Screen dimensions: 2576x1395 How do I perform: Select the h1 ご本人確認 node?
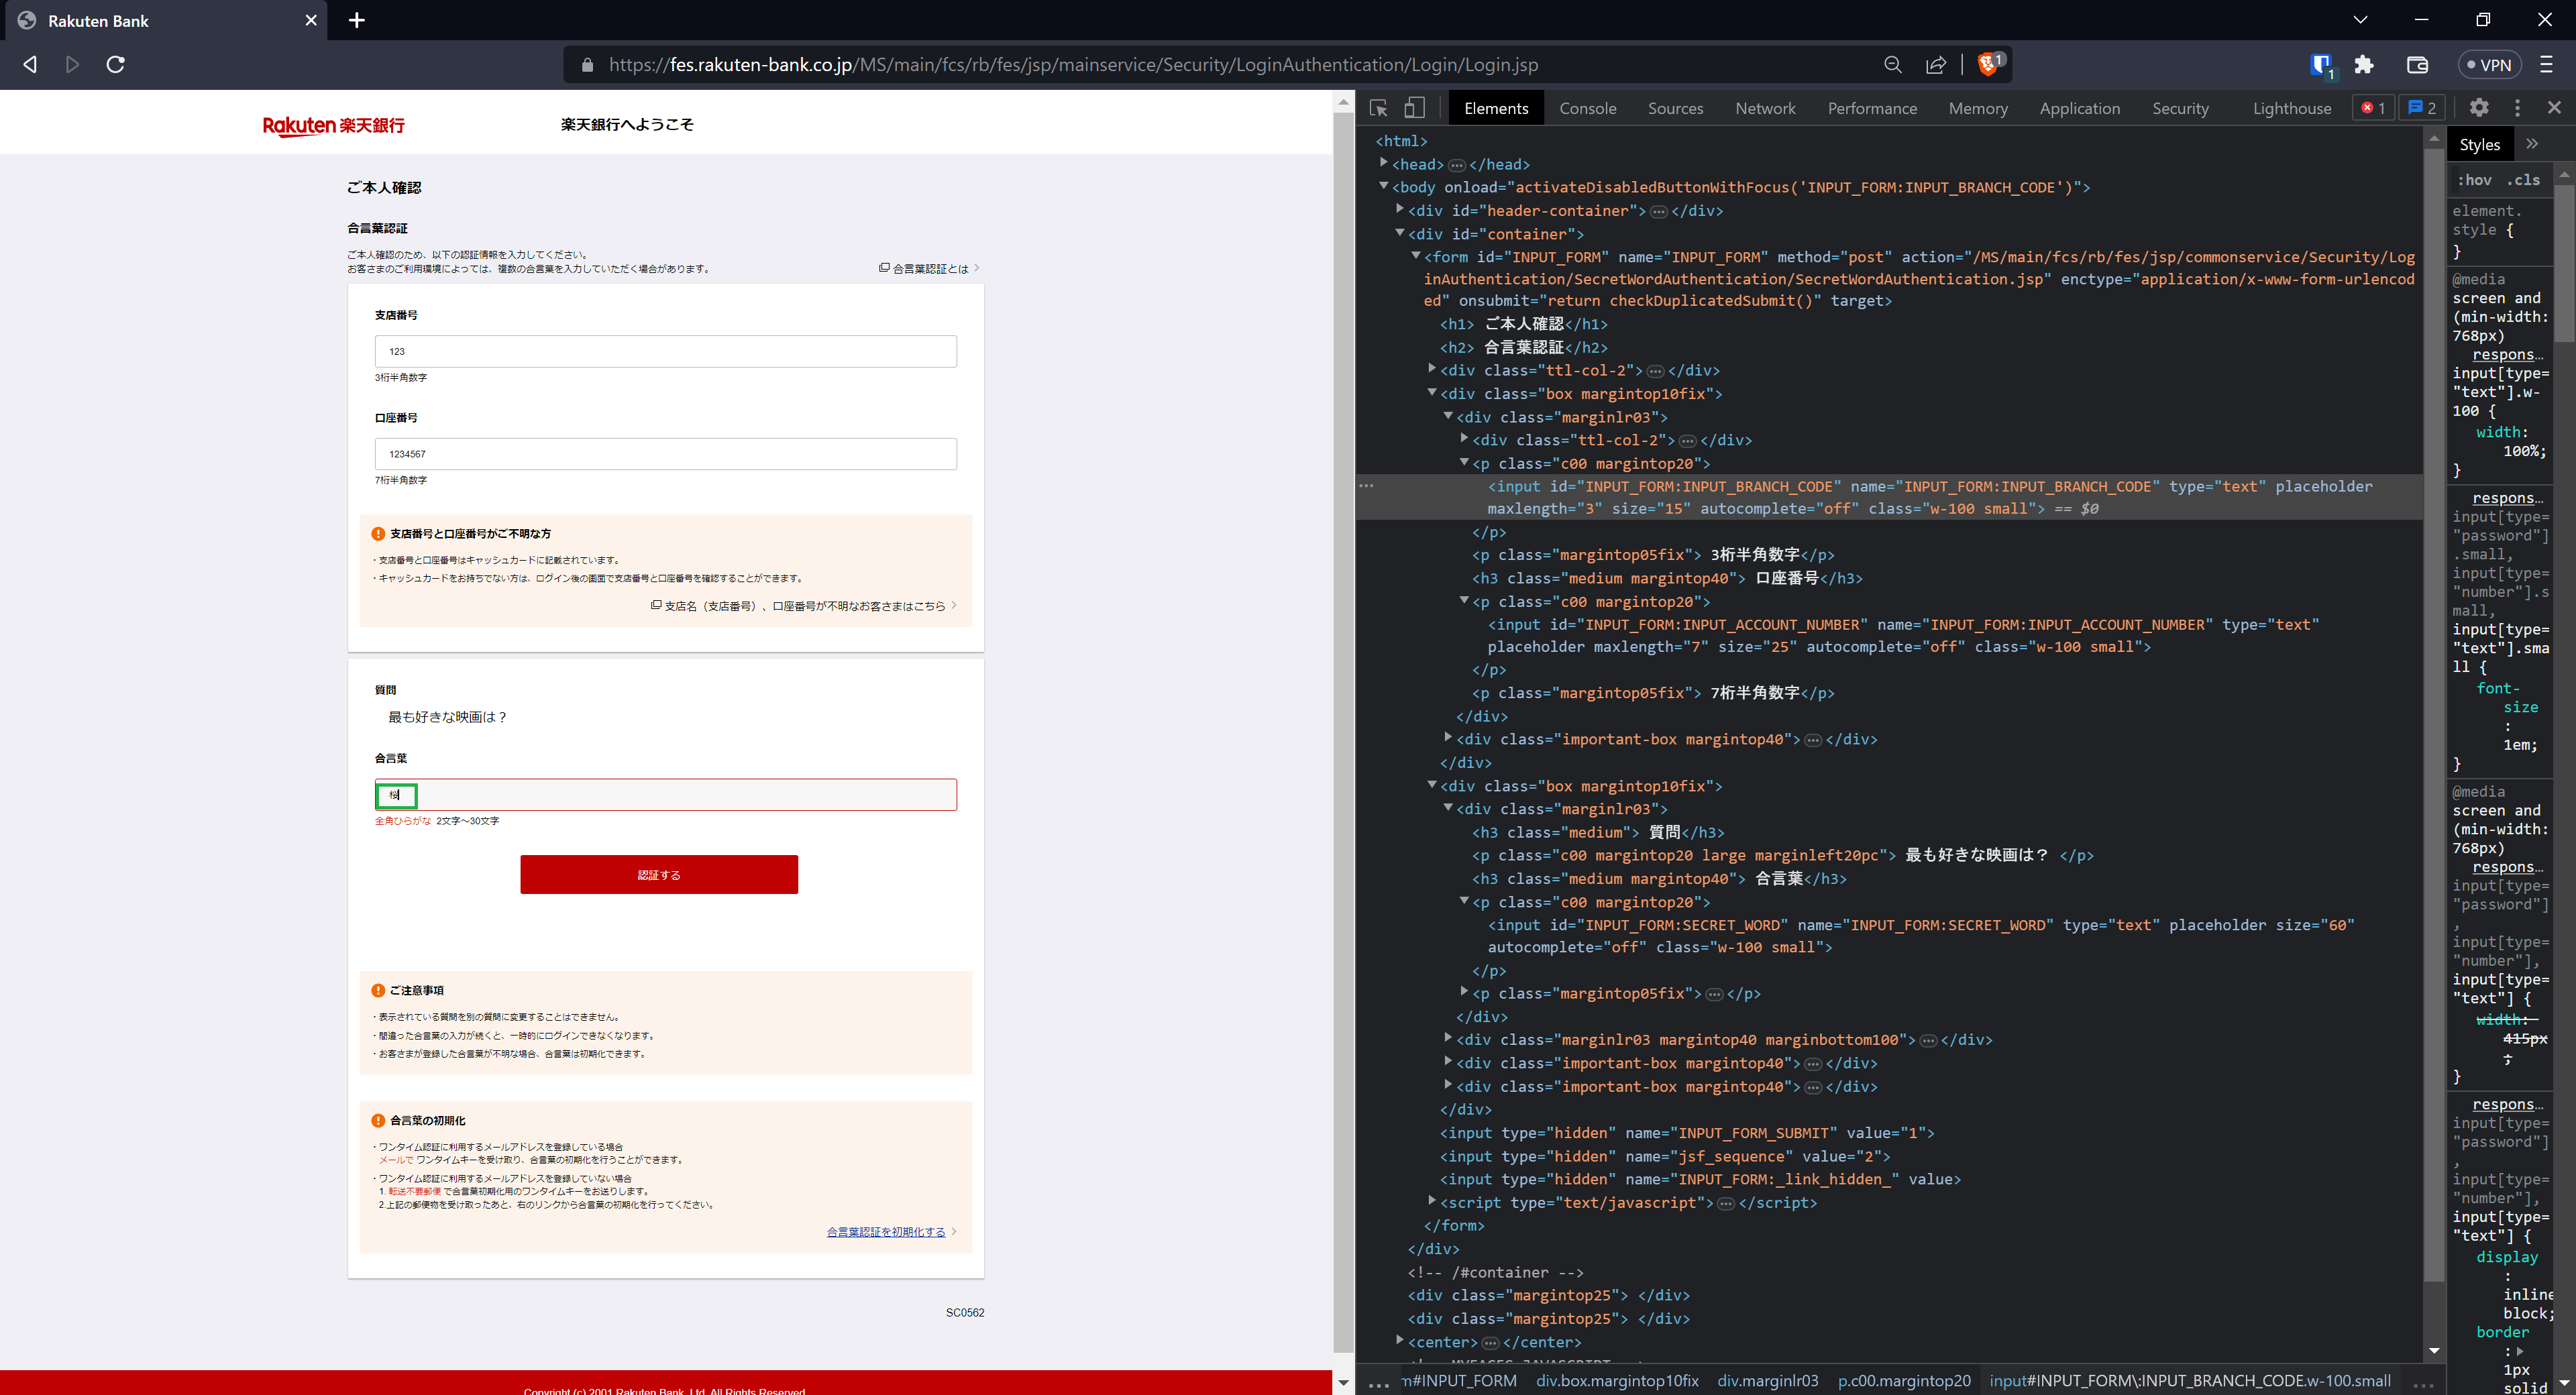click(x=1524, y=324)
